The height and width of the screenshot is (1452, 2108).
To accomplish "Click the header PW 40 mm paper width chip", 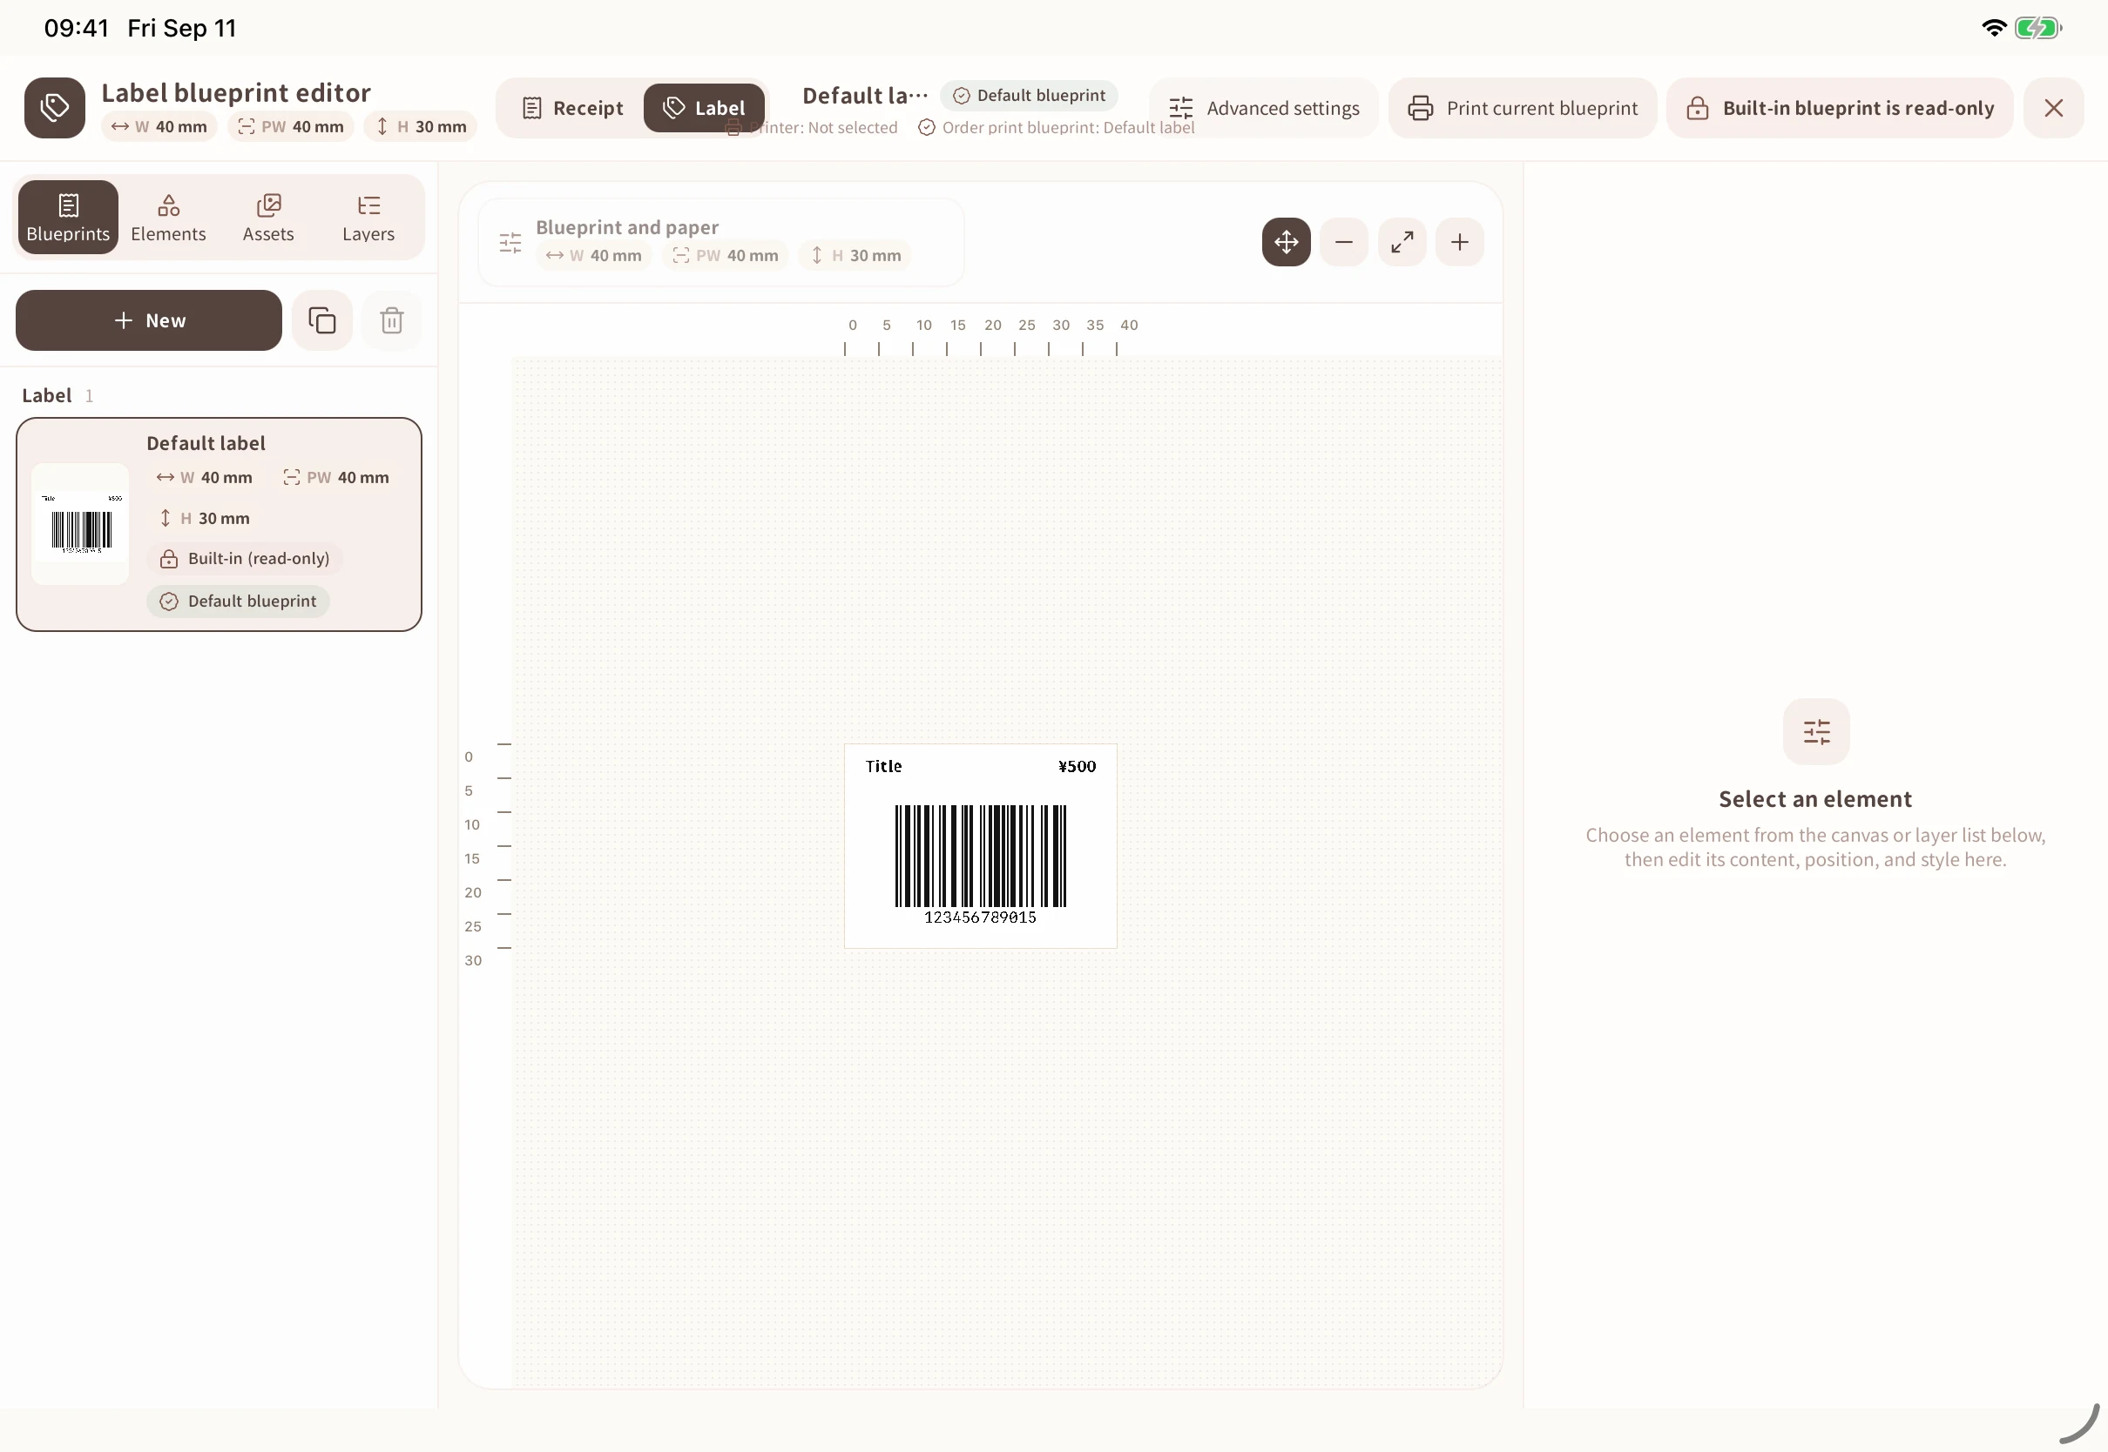I will (291, 126).
